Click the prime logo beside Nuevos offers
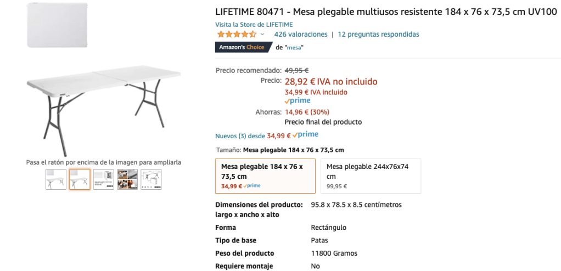This screenshot has height=271, width=561. click(305, 134)
